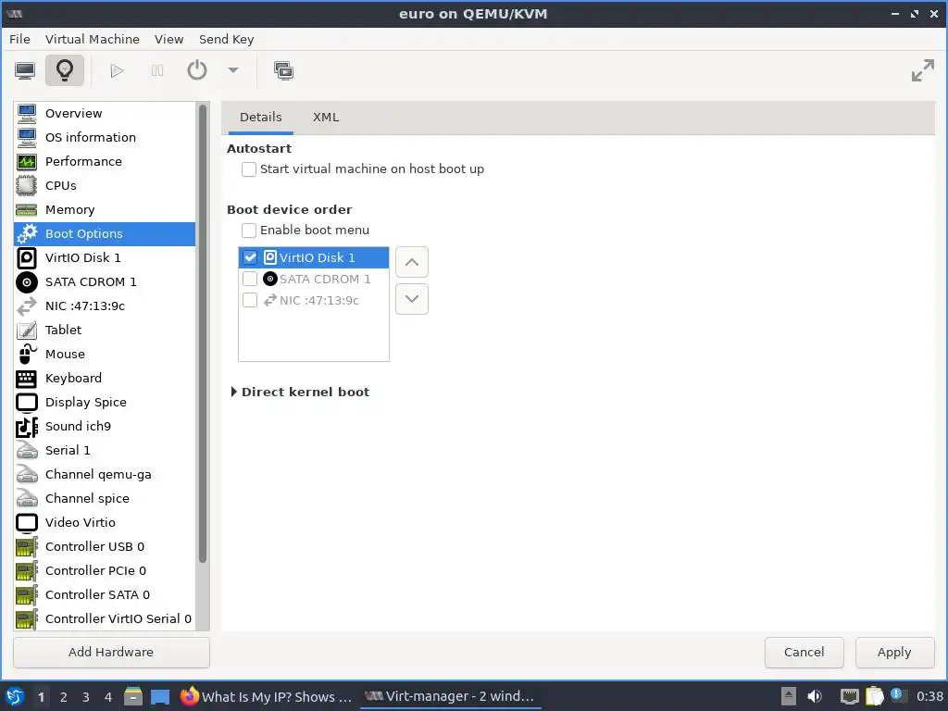This screenshot has height=711, width=948.
Task: Click the hardware list scrollbar
Action: [203, 333]
